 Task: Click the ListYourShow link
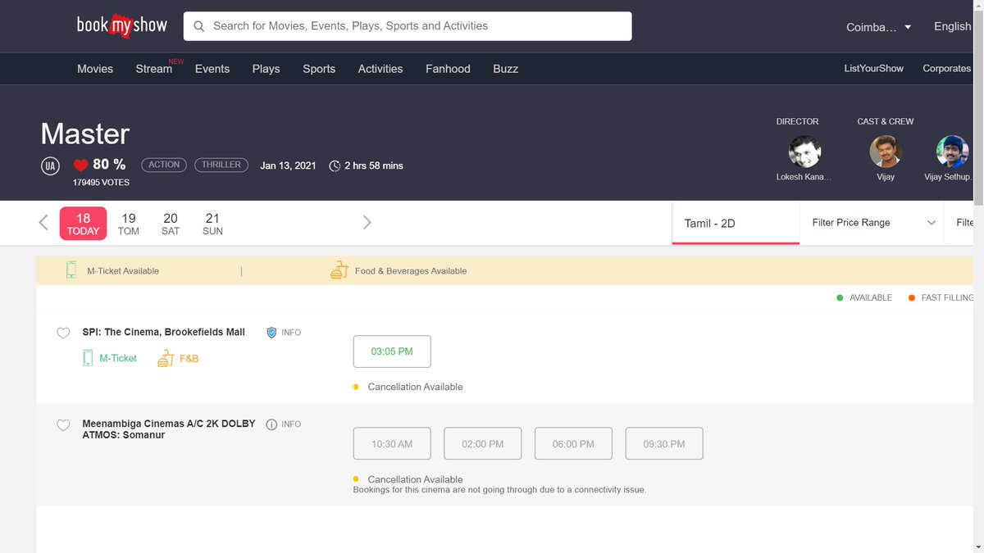pyautogui.click(x=873, y=69)
